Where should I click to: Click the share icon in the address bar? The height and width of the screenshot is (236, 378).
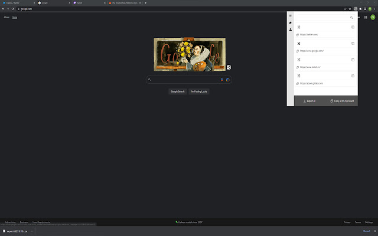(x=345, y=9)
